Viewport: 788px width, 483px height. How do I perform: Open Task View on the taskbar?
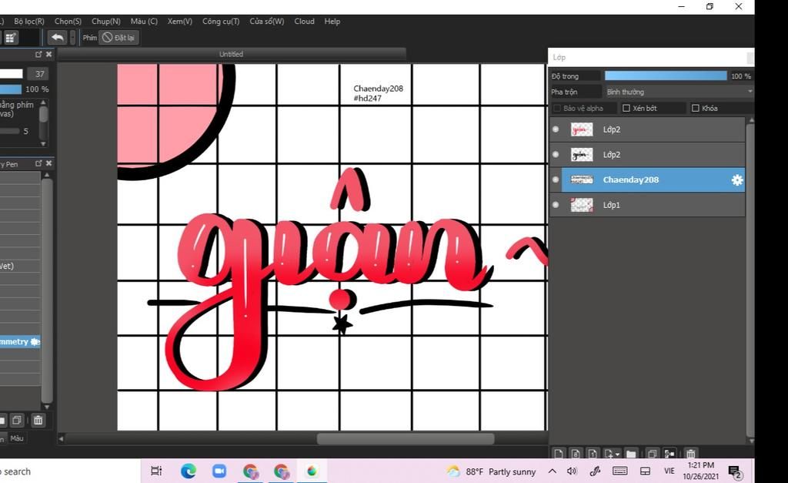click(156, 471)
